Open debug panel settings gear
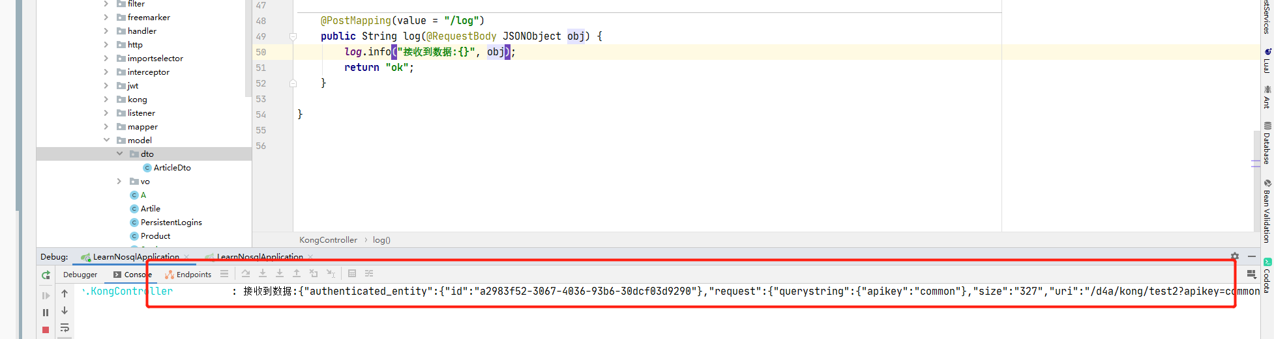1274x339 pixels. (1235, 256)
